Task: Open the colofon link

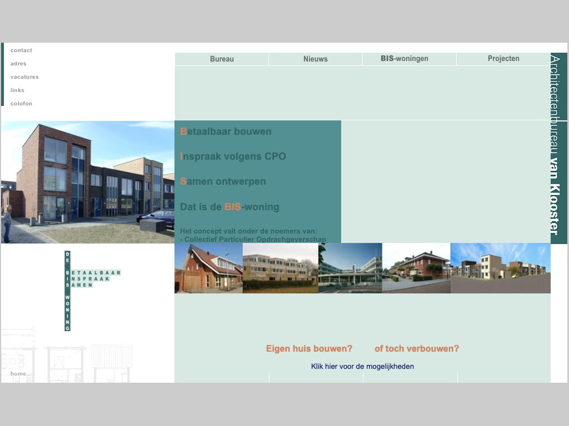Action: tap(21, 104)
